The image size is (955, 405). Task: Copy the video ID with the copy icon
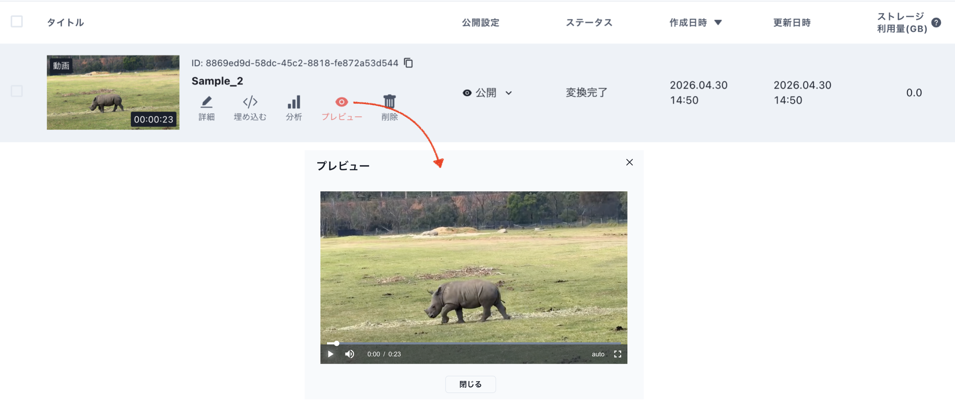409,63
